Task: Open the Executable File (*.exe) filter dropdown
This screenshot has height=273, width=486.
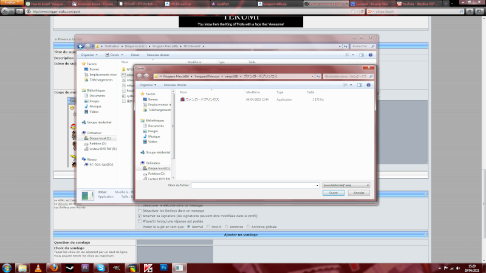Action: 346,185
